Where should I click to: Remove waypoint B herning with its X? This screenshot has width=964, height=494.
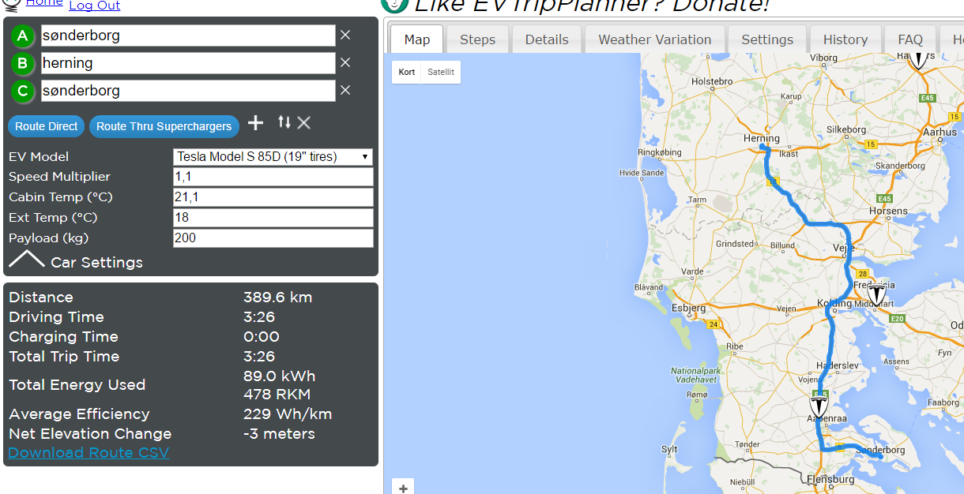345,62
